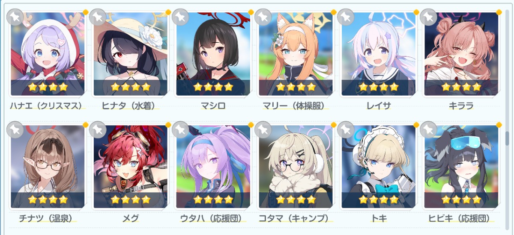Select the ハナエ（クリスマス）portrait thumbnail
Screen dimensions: 514x235
click(48, 54)
